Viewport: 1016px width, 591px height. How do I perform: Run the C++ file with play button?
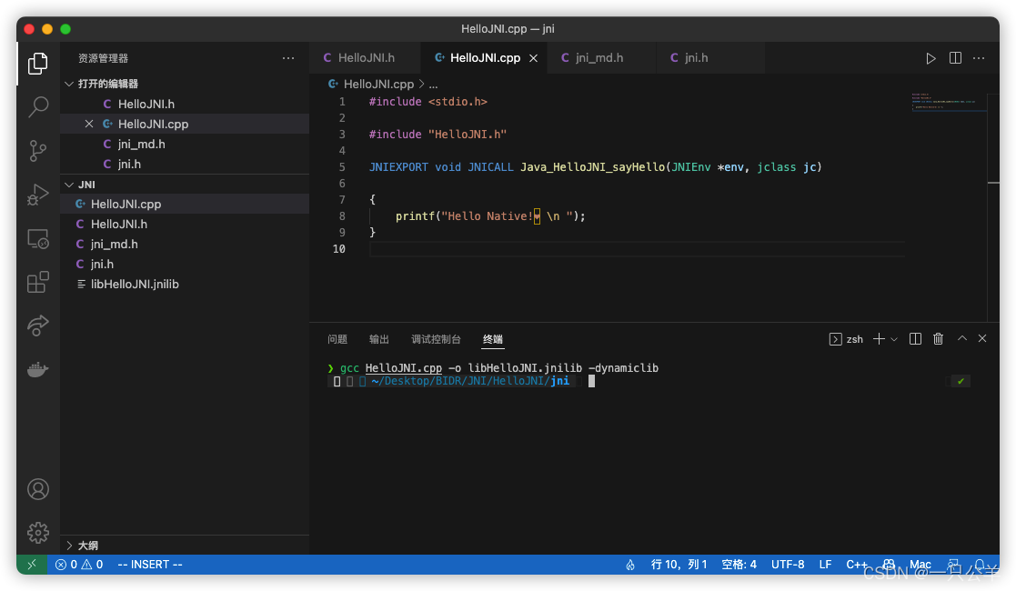(930, 58)
